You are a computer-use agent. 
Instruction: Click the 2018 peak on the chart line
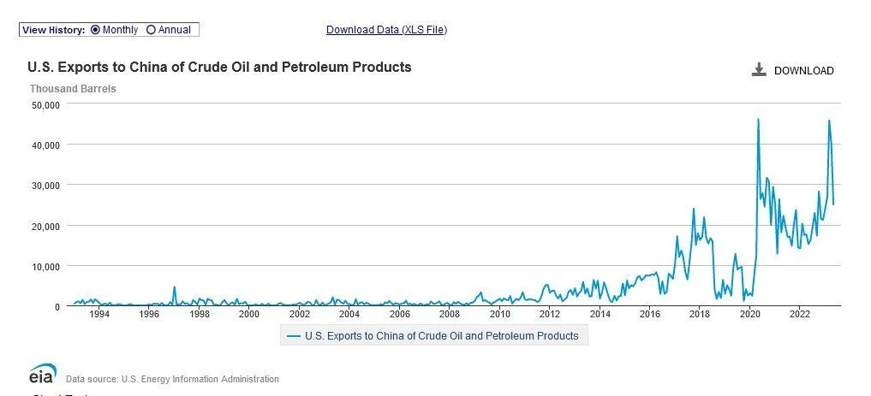[x=694, y=209]
